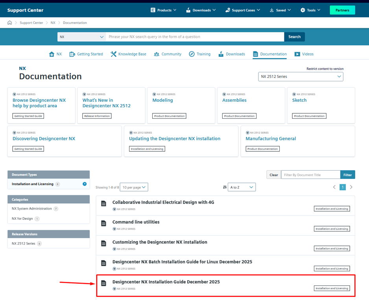
Task: Click document icon beside Designcenter NX Installation Guide
Action: click(x=104, y=283)
